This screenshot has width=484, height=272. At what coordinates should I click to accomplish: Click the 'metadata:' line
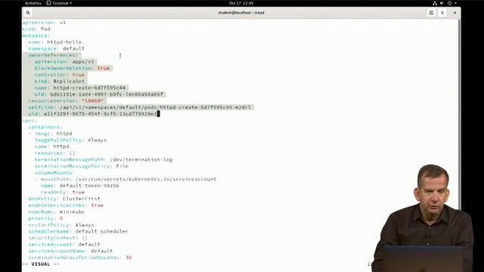pos(36,36)
